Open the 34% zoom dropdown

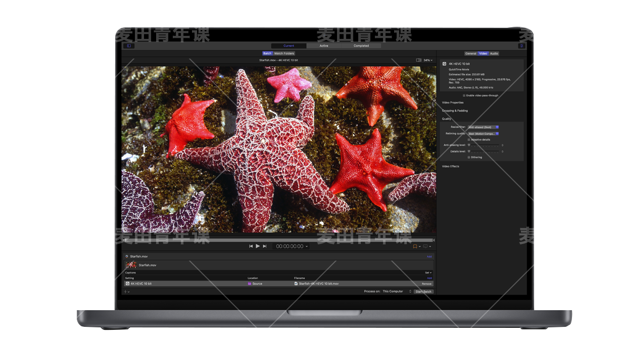pos(428,60)
